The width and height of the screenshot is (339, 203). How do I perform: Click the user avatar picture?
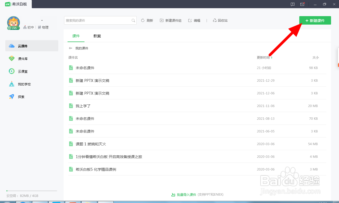point(13,22)
